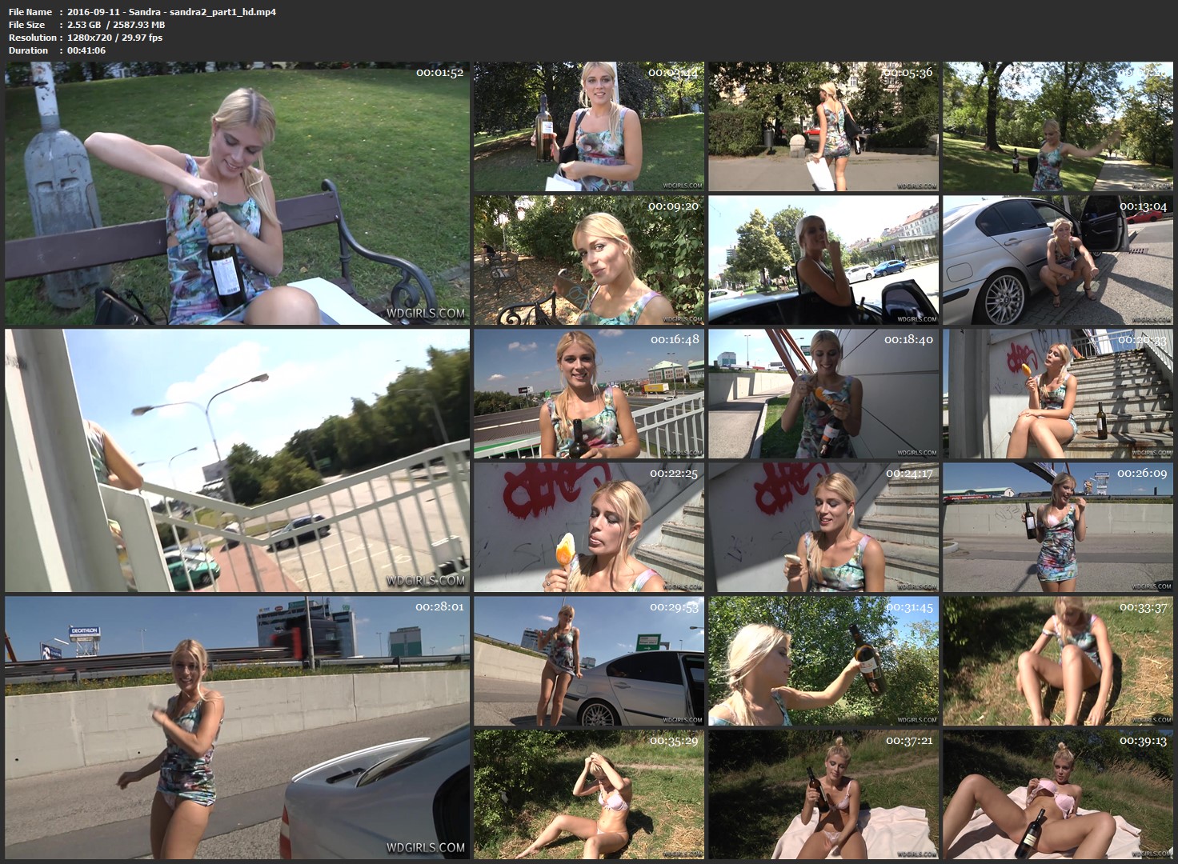The height and width of the screenshot is (864, 1178).
Task: Click the thumbnail timestamped 00:01:52
Action: point(237,194)
